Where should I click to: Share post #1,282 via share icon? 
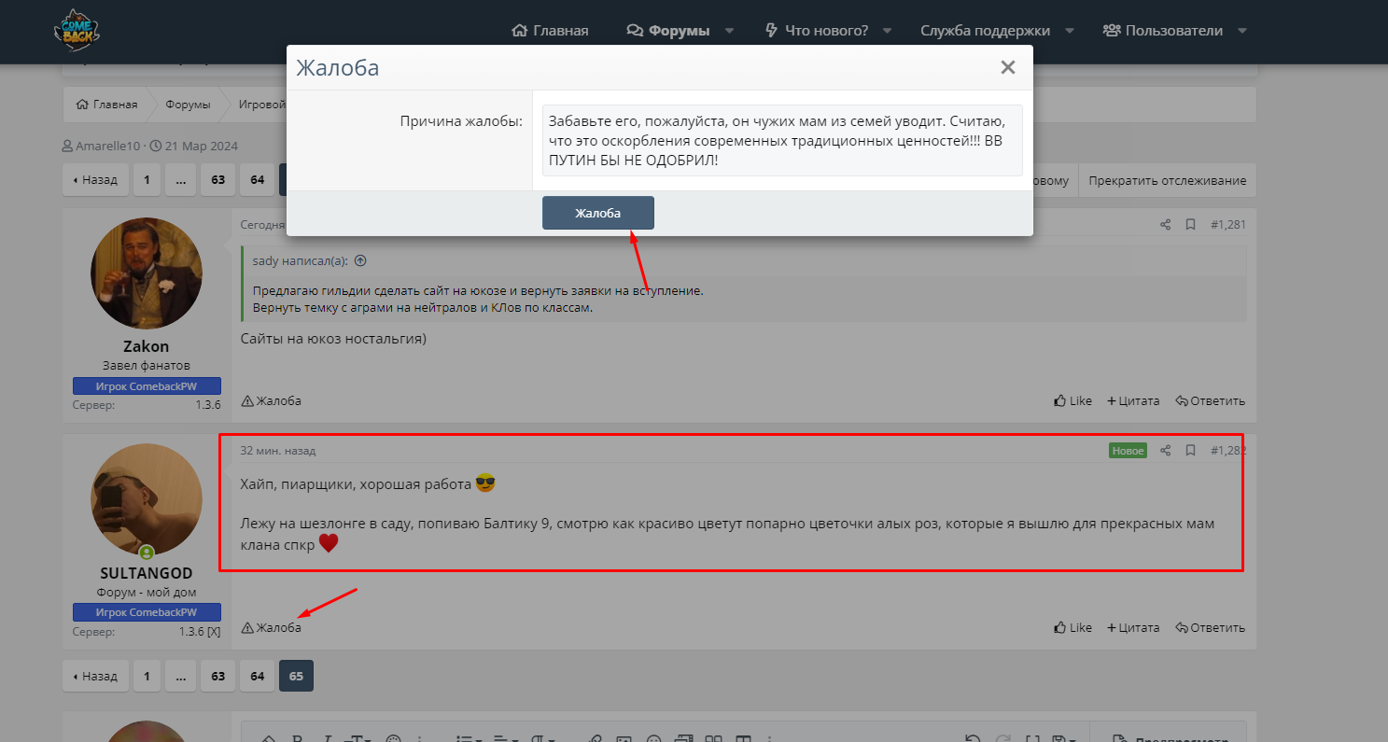(1165, 451)
